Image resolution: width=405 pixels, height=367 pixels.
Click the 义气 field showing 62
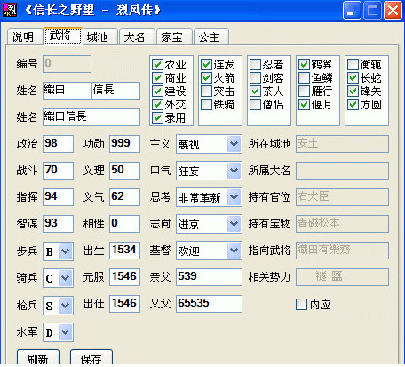(124, 197)
